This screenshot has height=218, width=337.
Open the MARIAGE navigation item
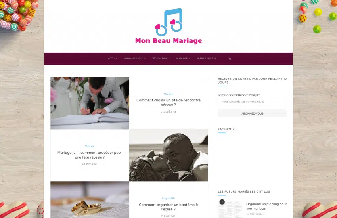coord(183,59)
